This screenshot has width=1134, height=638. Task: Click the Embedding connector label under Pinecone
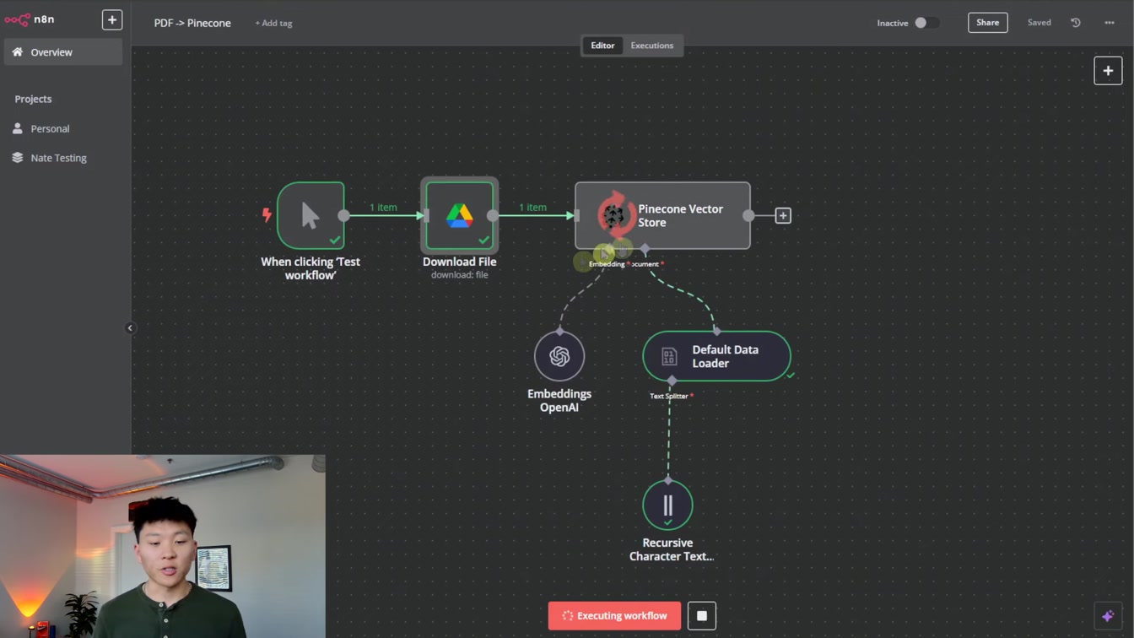point(607,264)
